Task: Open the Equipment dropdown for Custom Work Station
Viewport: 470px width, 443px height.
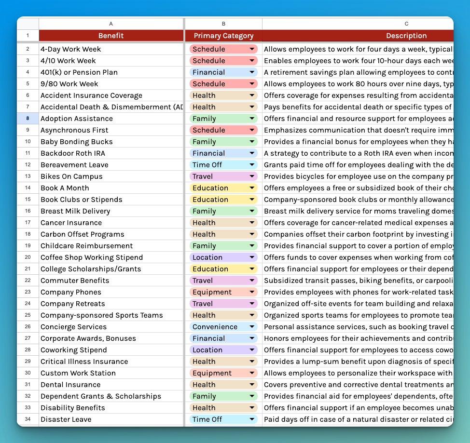Action: click(252, 373)
